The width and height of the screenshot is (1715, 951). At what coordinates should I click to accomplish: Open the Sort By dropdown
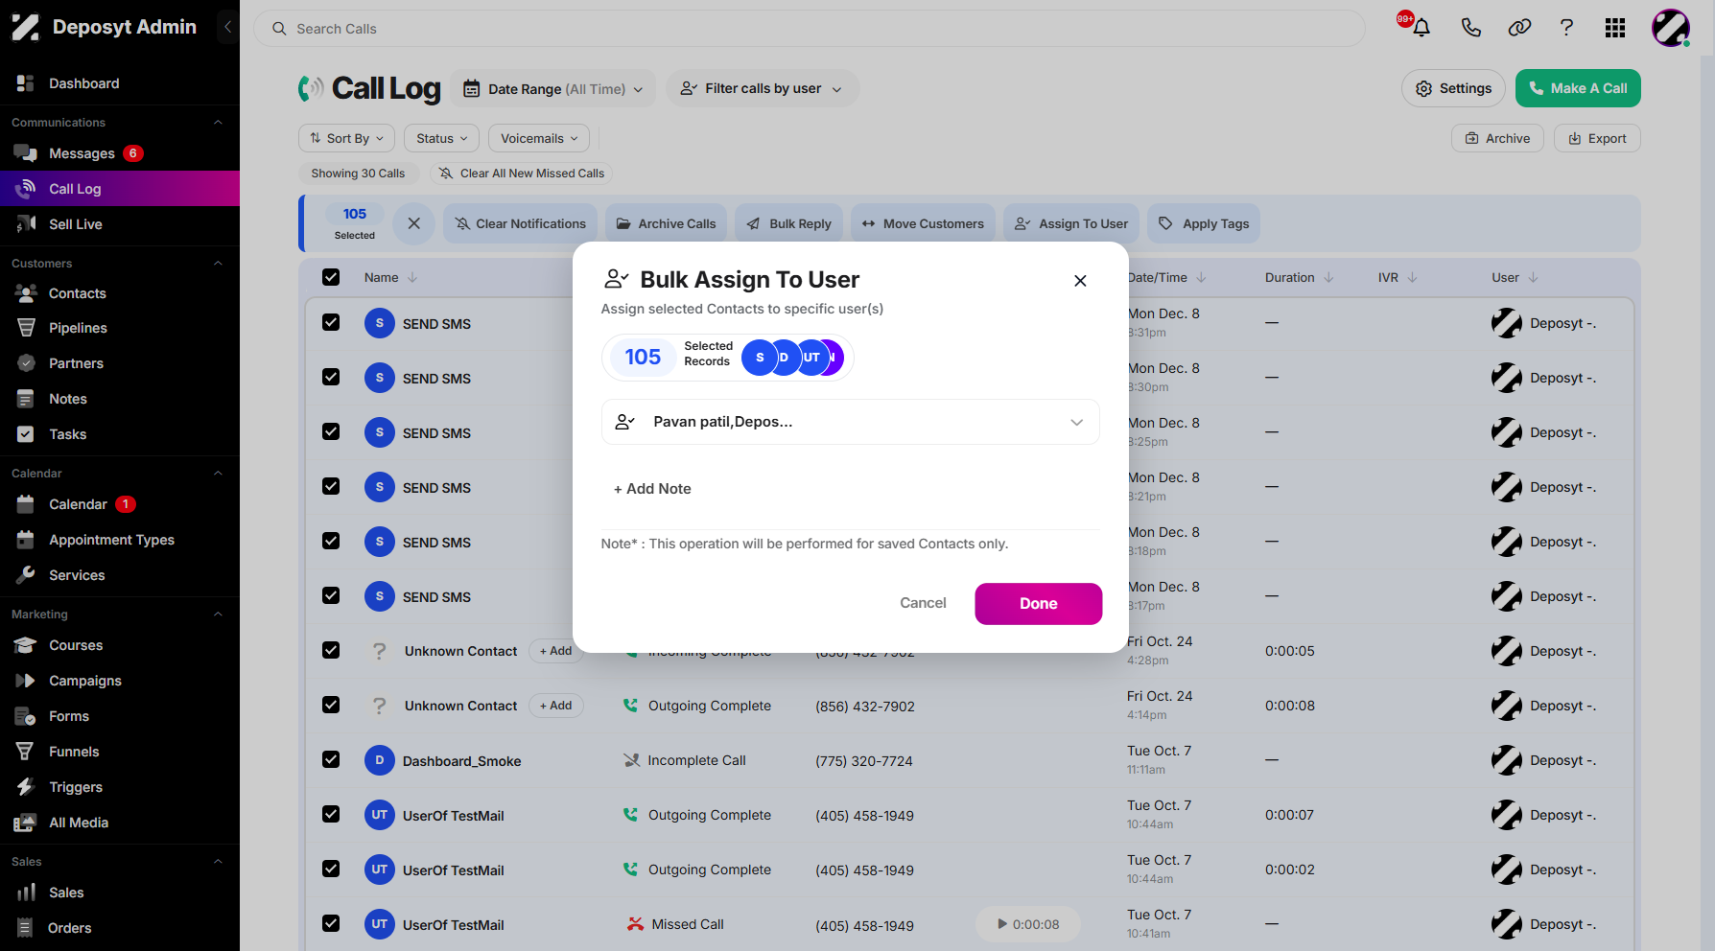346,138
